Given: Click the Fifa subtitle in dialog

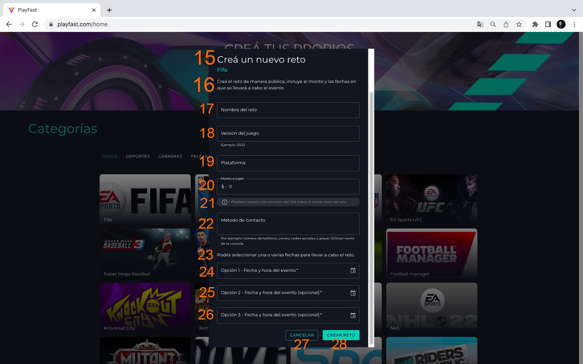Looking at the screenshot, I should click(x=222, y=70).
